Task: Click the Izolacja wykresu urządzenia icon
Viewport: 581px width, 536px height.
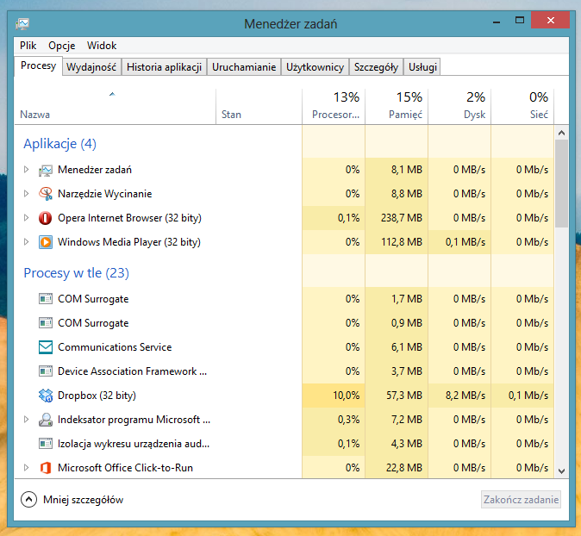Action: (x=46, y=444)
